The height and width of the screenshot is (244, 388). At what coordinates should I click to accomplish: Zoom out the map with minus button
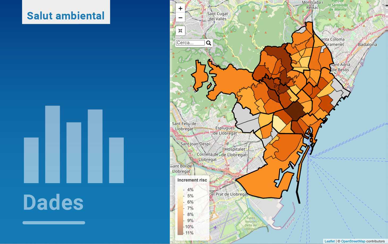(x=180, y=18)
